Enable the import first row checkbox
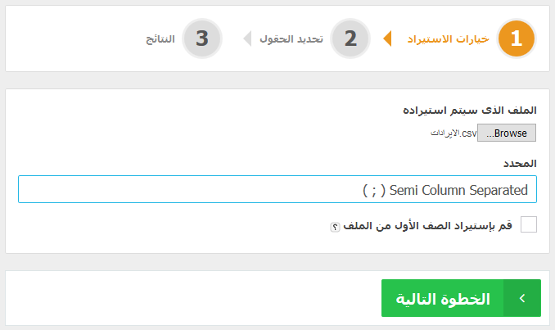The height and width of the screenshot is (330, 555). (x=529, y=224)
